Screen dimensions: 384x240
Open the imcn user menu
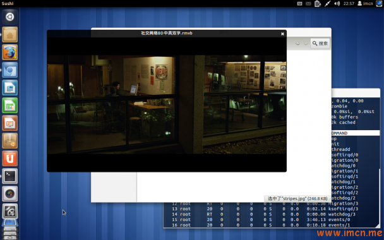tap(365, 3)
